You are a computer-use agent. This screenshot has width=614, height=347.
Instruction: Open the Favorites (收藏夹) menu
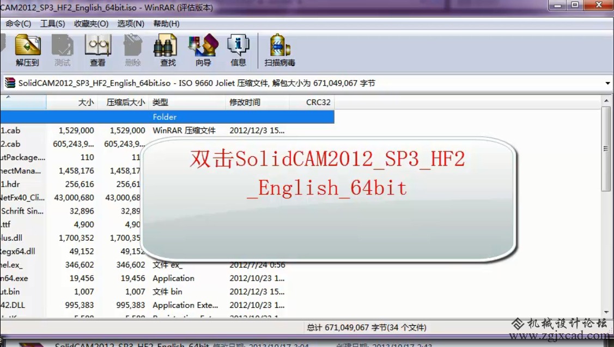coord(91,23)
